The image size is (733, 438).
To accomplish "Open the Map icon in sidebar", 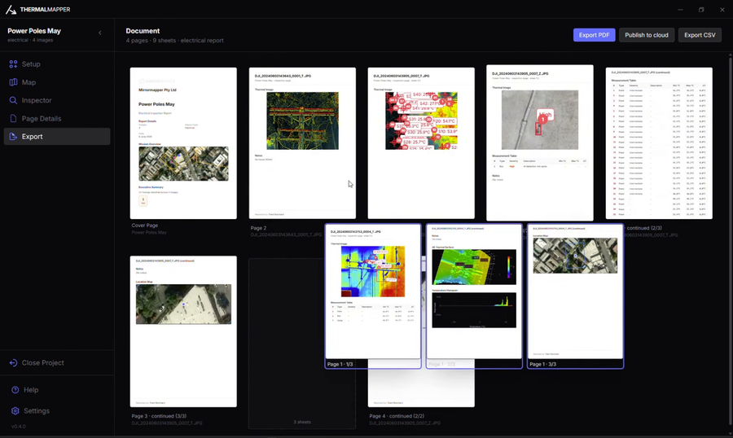I will tap(13, 82).
